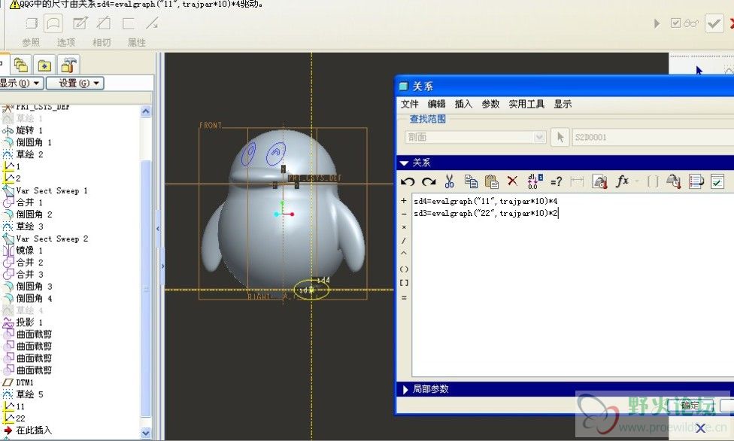Insert parentheses () from the side column
The height and width of the screenshot is (441, 734).
click(x=404, y=269)
